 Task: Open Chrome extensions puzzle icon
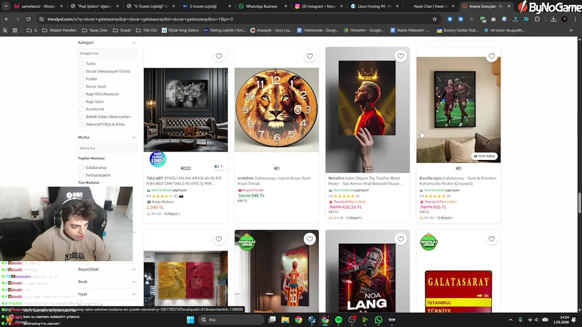pyautogui.click(x=537, y=19)
